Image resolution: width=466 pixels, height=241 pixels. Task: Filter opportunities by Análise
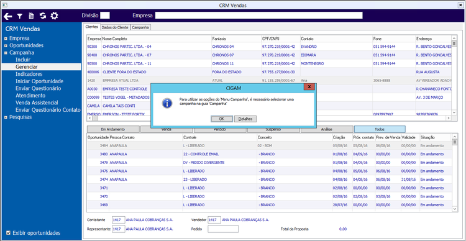(x=327, y=129)
